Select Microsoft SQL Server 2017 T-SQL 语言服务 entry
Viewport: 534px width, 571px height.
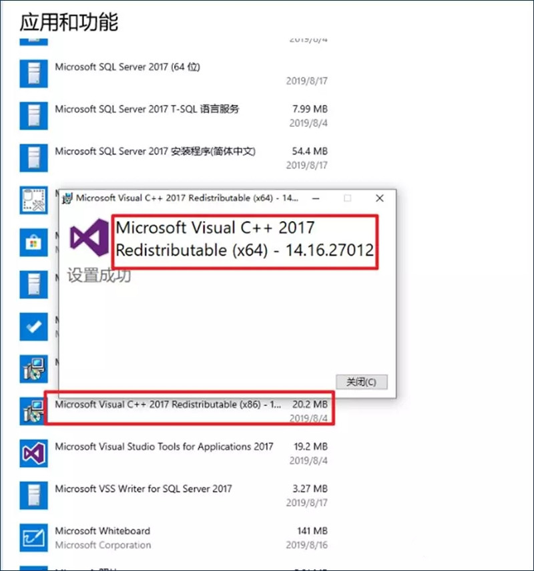[x=174, y=116]
